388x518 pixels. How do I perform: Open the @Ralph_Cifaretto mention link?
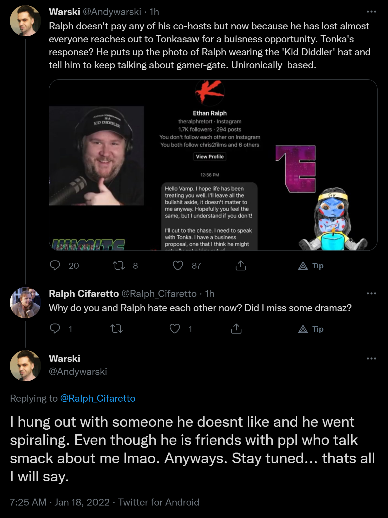(98, 398)
